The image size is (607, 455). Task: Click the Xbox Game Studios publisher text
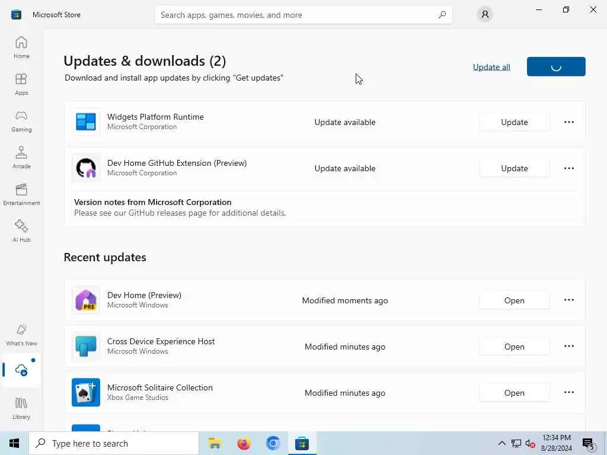coord(138,398)
